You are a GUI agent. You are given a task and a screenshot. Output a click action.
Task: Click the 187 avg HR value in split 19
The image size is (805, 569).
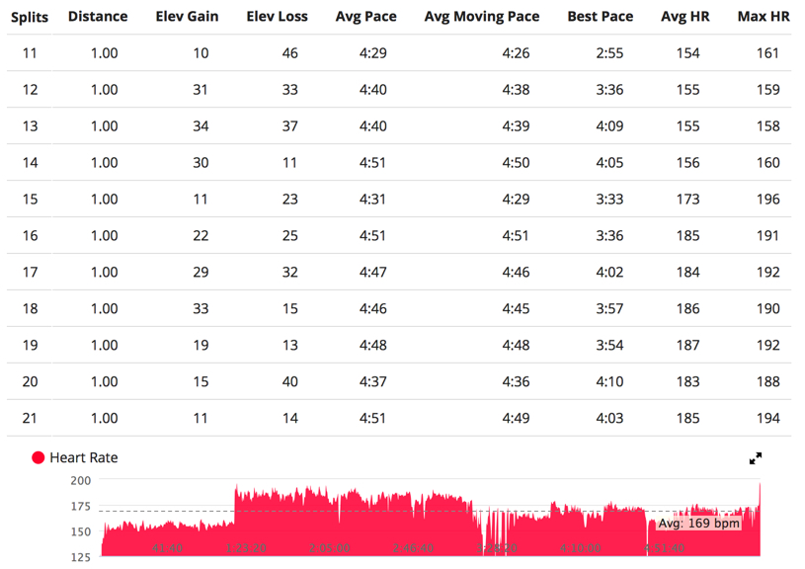687,346
